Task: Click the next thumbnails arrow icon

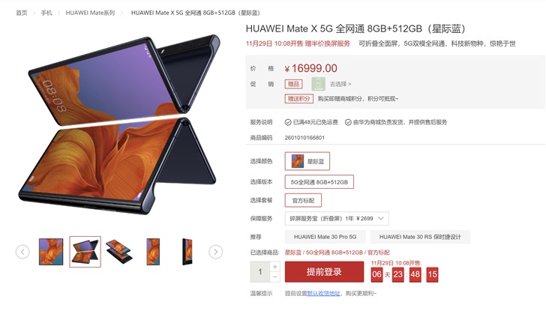Action: 215,252
